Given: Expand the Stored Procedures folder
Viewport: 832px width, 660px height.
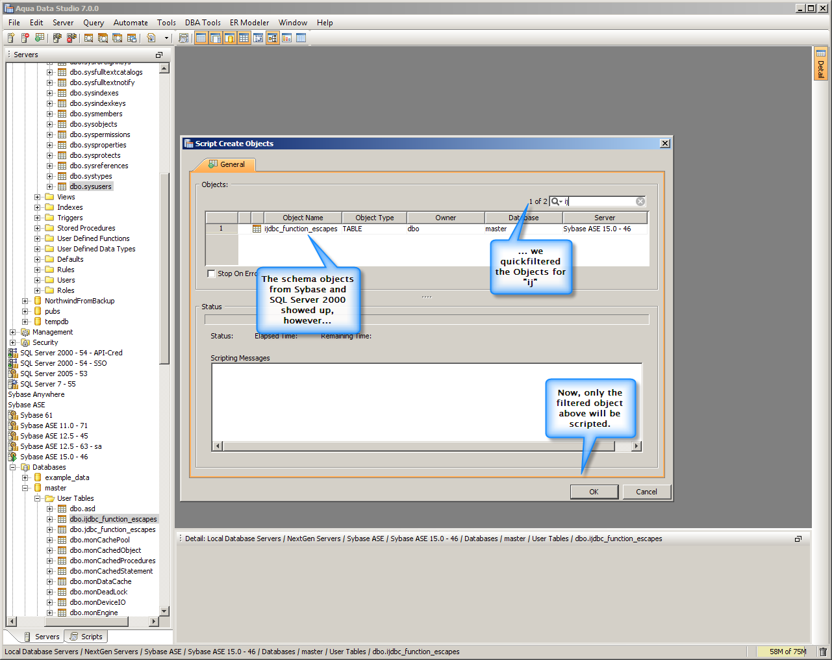Looking at the screenshot, I should (38, 228).
